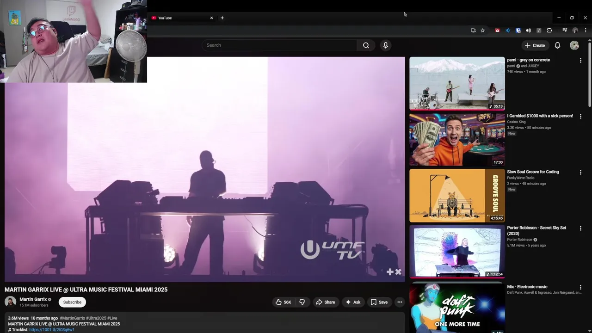Open options for Porter Robinson Secret Sky Set
Image resolution: width=592 pixels, height=333 pixels.
tap(580, 228)
